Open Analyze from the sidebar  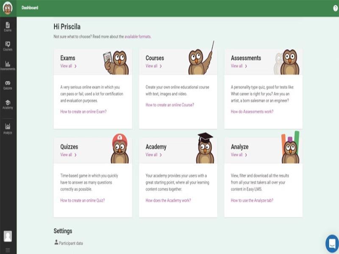click(8, 129)
